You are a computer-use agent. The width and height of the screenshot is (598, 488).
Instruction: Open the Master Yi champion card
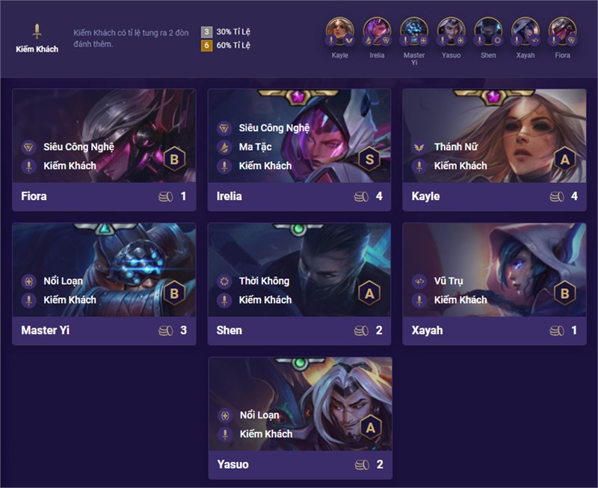[x=104, y=284]
